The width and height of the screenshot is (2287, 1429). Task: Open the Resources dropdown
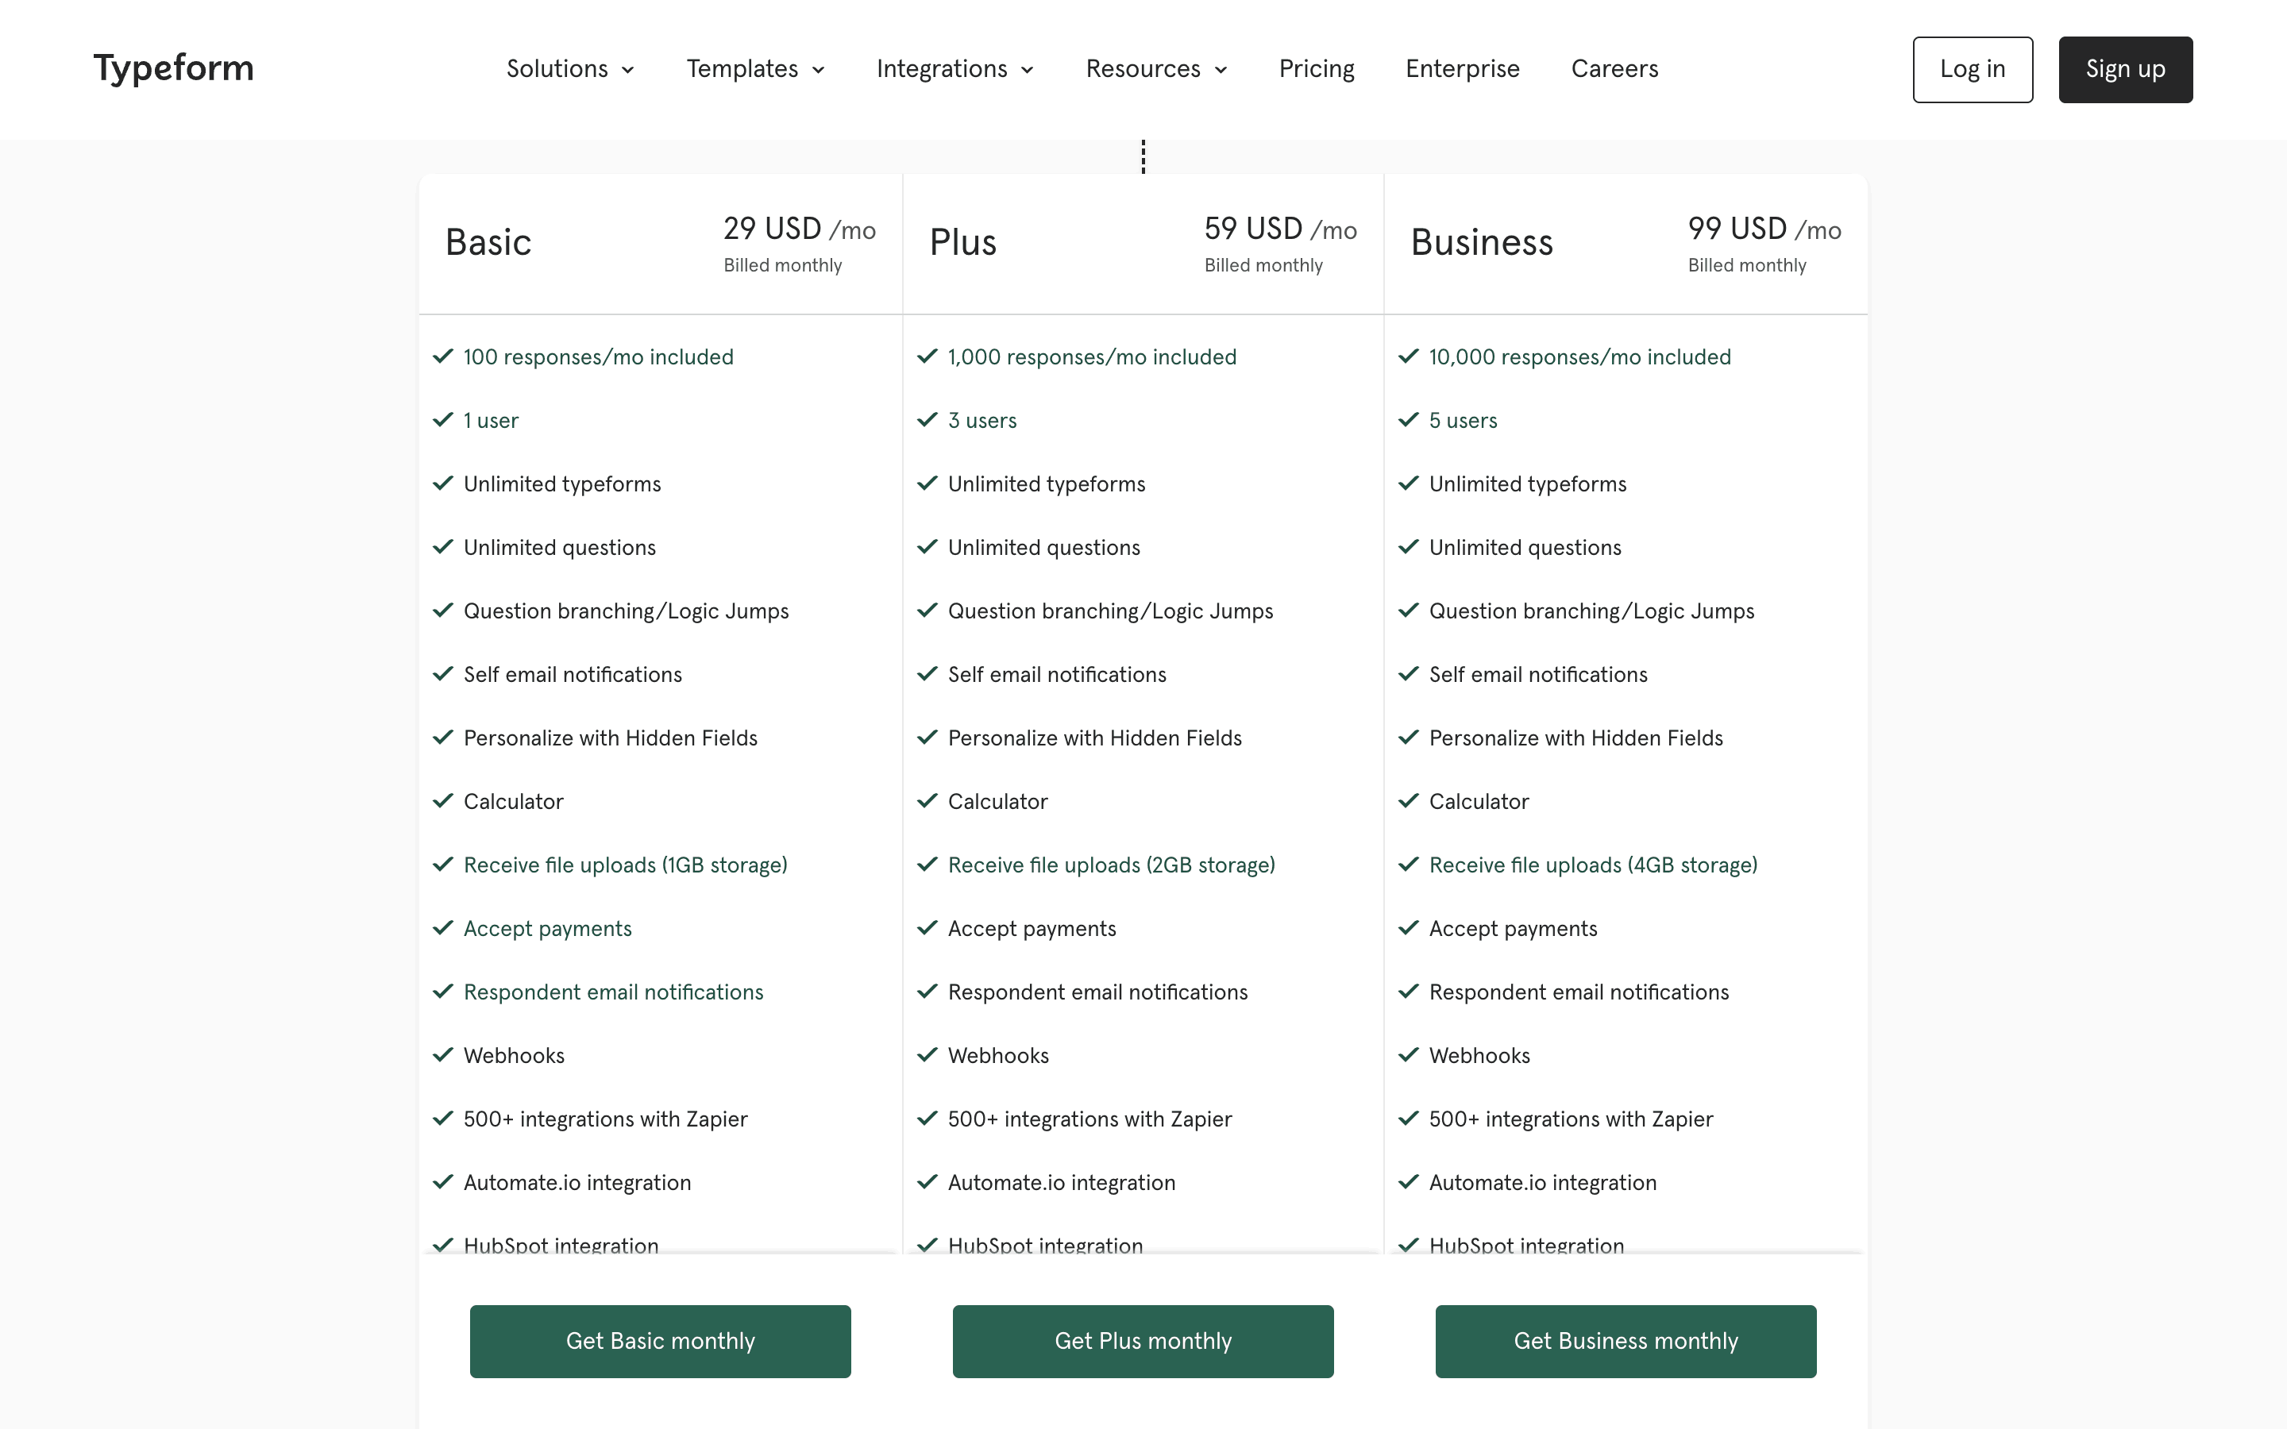1155,68
